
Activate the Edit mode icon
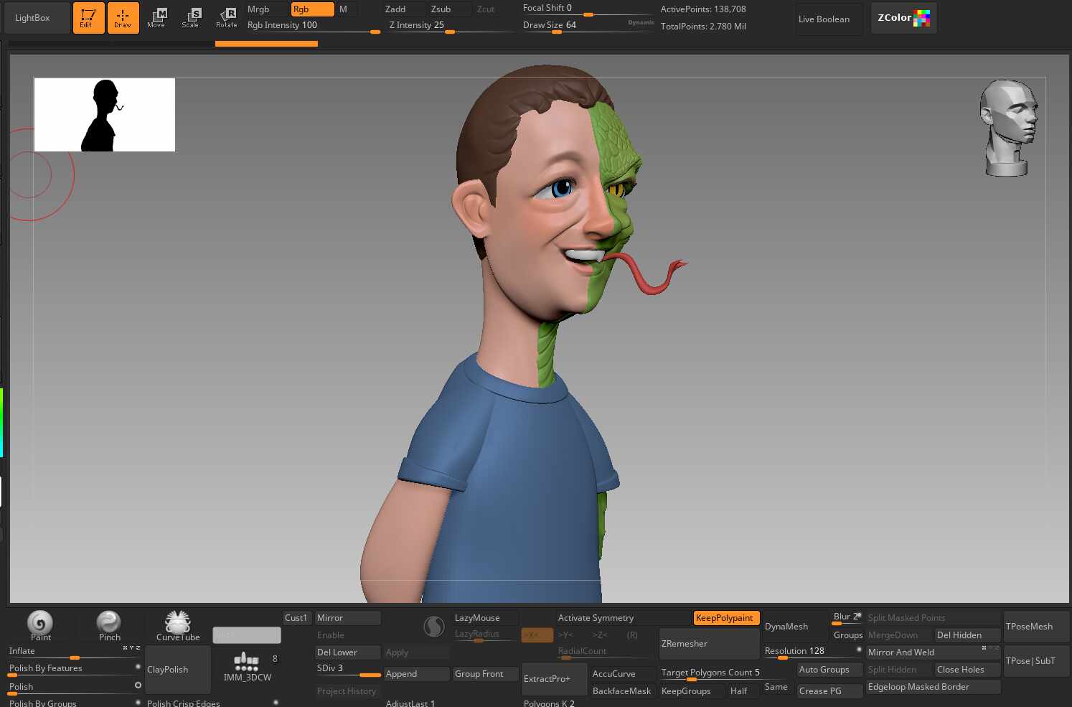click(88, 18)
